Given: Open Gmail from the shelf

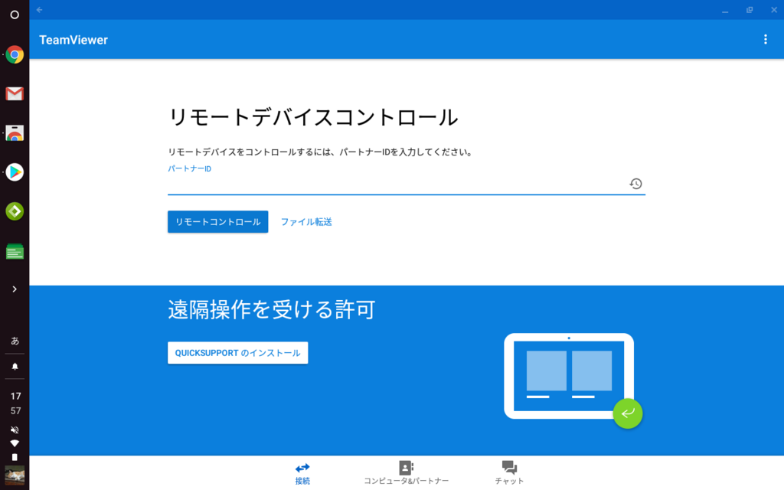Looking at the screenshot, I should tap(15, 93).
